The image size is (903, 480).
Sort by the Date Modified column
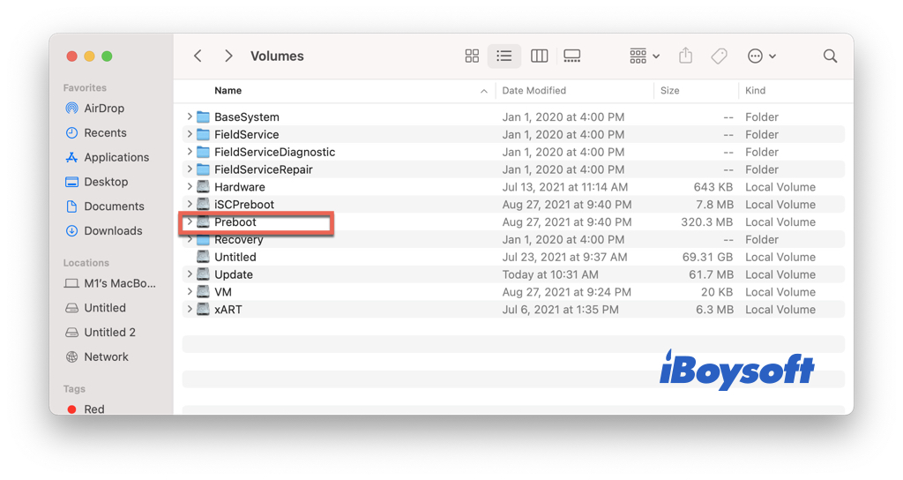(534, 91)
